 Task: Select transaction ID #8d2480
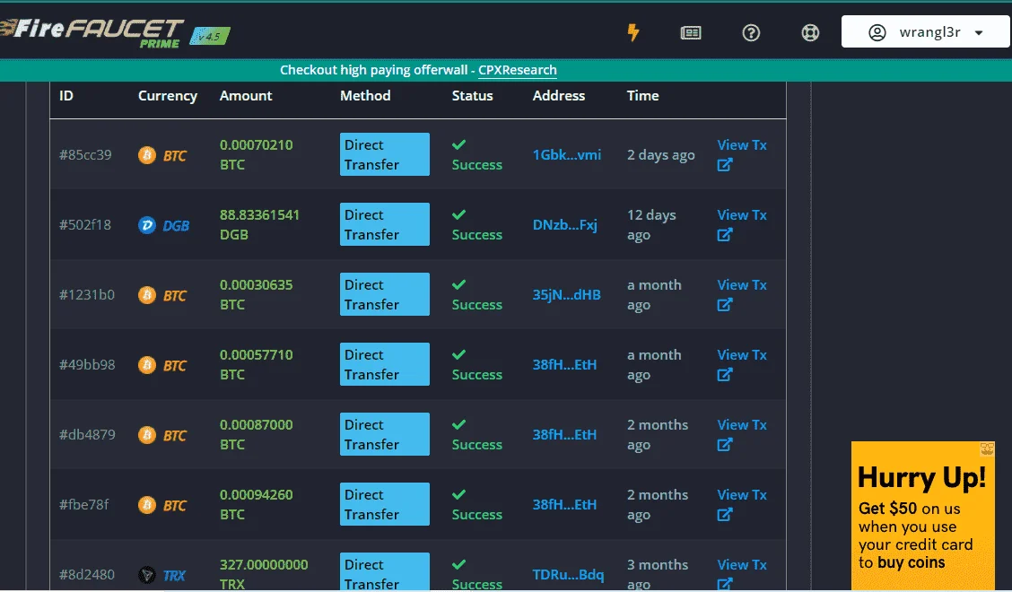(87, 575)
